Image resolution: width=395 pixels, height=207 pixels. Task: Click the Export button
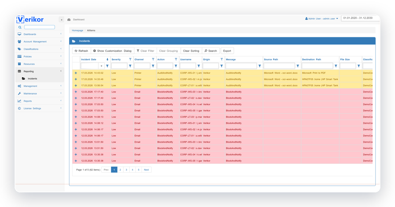[227, 51]
